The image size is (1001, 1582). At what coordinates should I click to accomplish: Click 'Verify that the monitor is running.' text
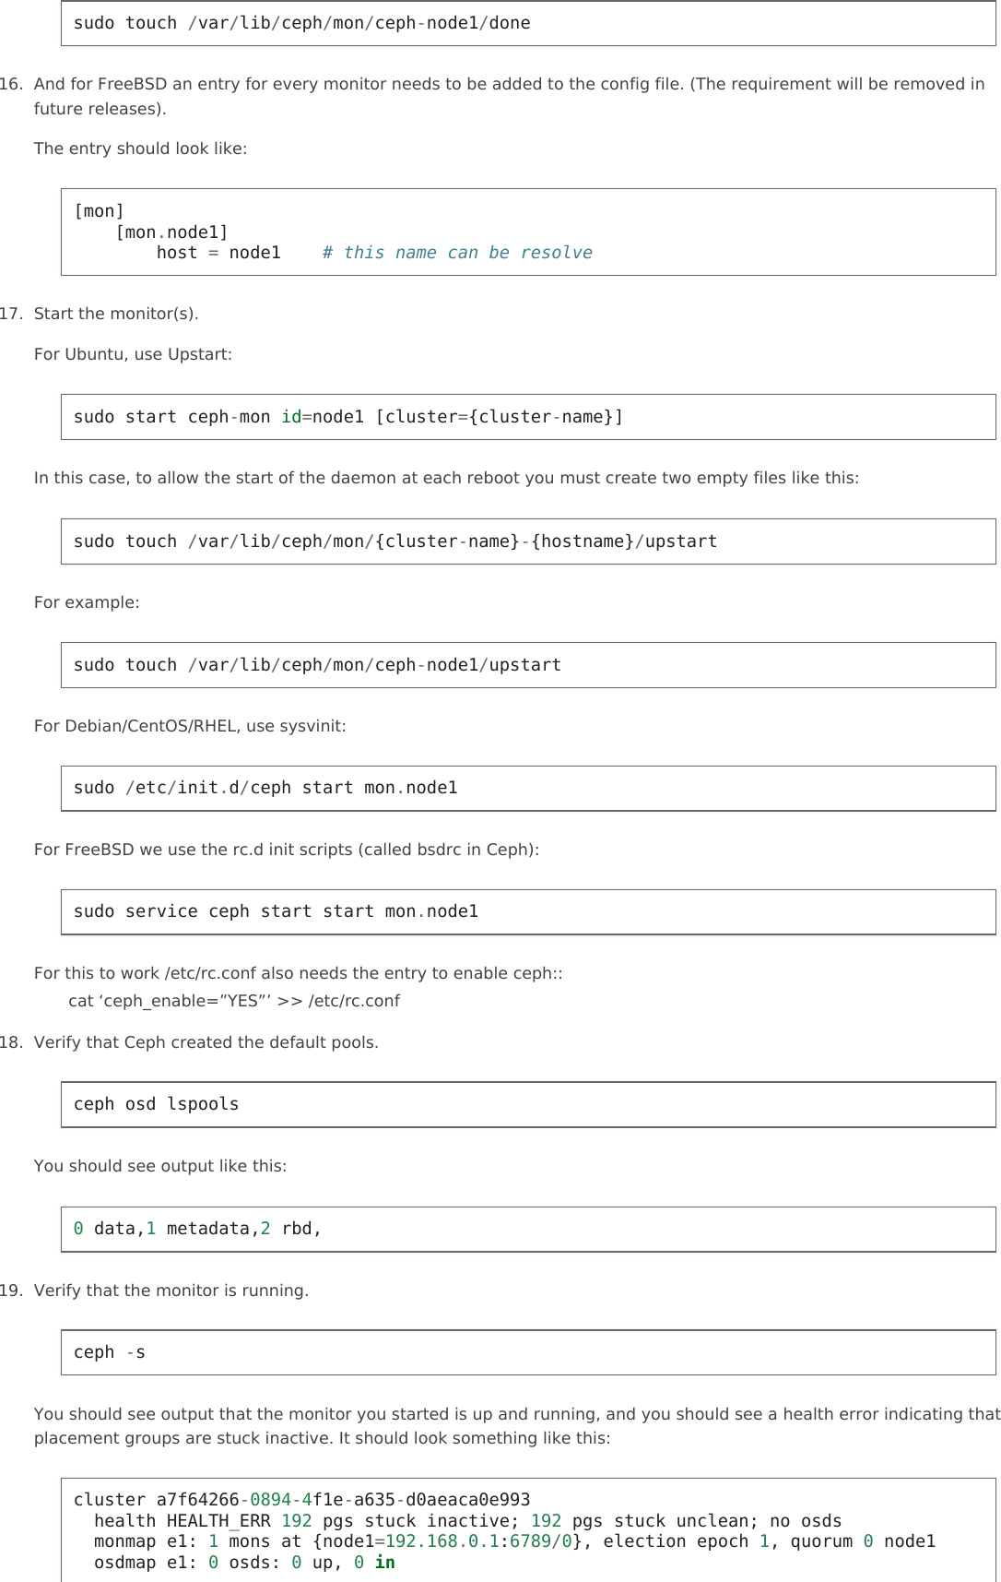pyautogui.click(x=171, y=1291)
